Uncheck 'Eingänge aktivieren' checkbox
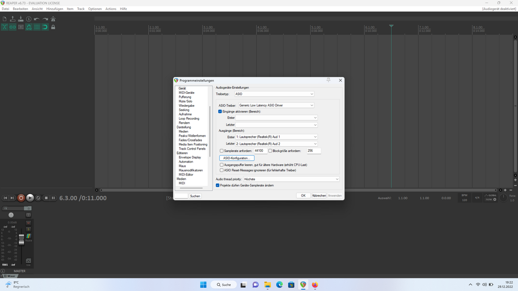Image resolution: width=518 pixels, height=291 pixels. [x=220, y=112]
